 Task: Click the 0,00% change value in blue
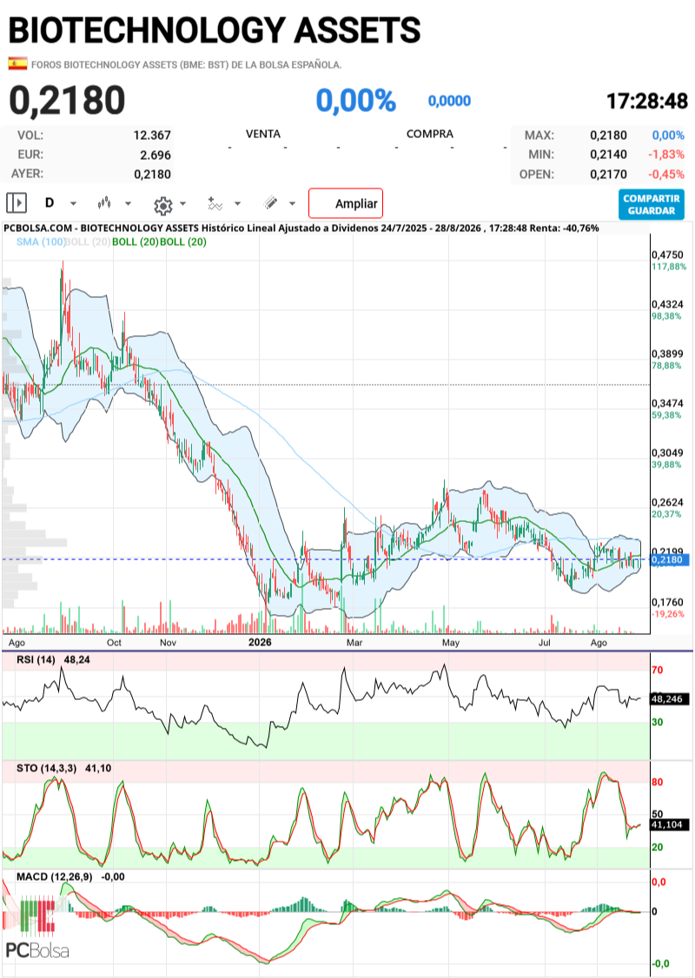point(355,101)
